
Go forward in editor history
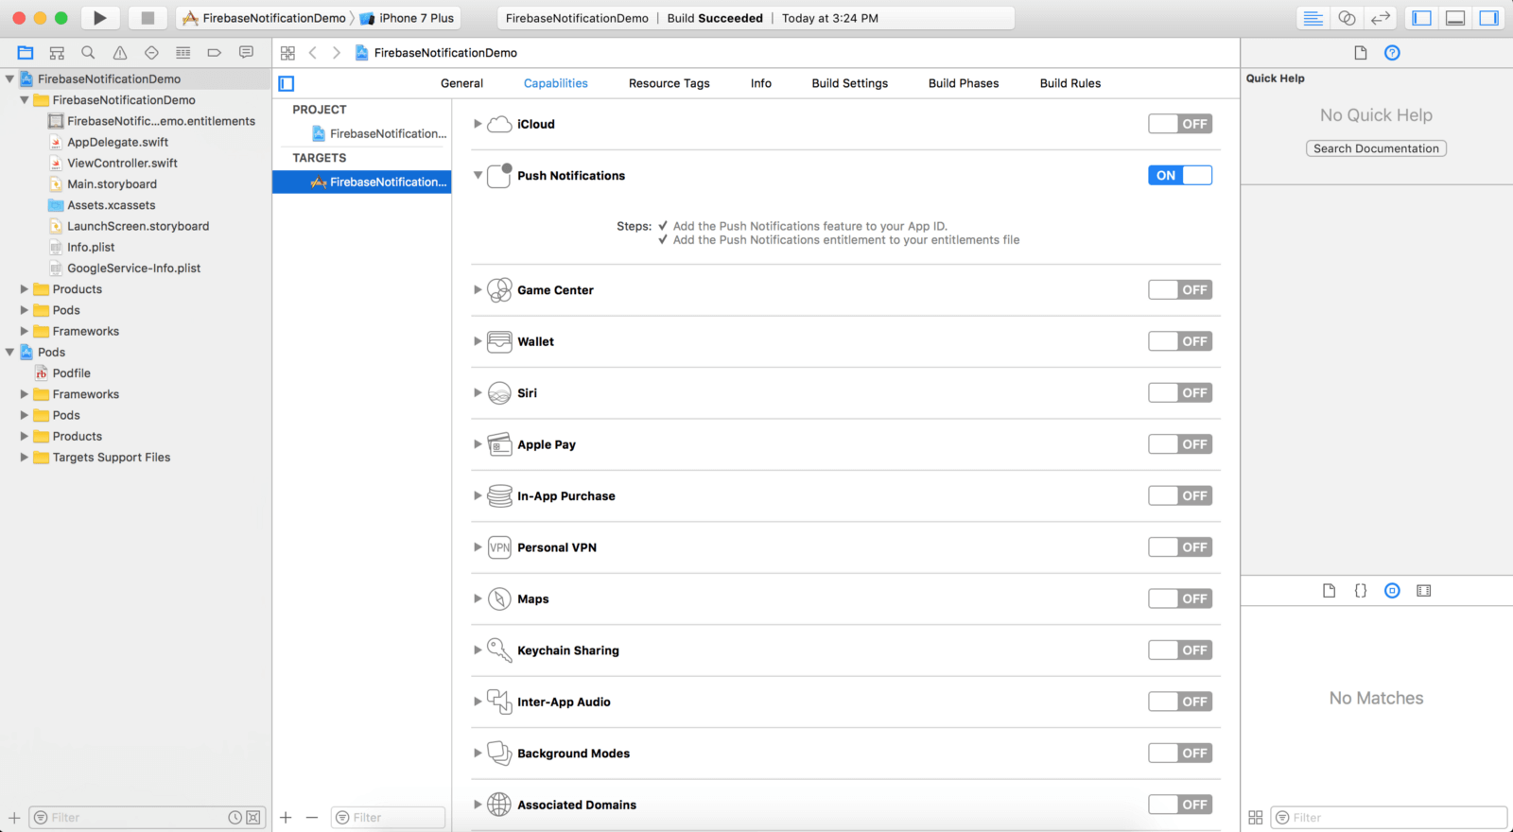337,53
